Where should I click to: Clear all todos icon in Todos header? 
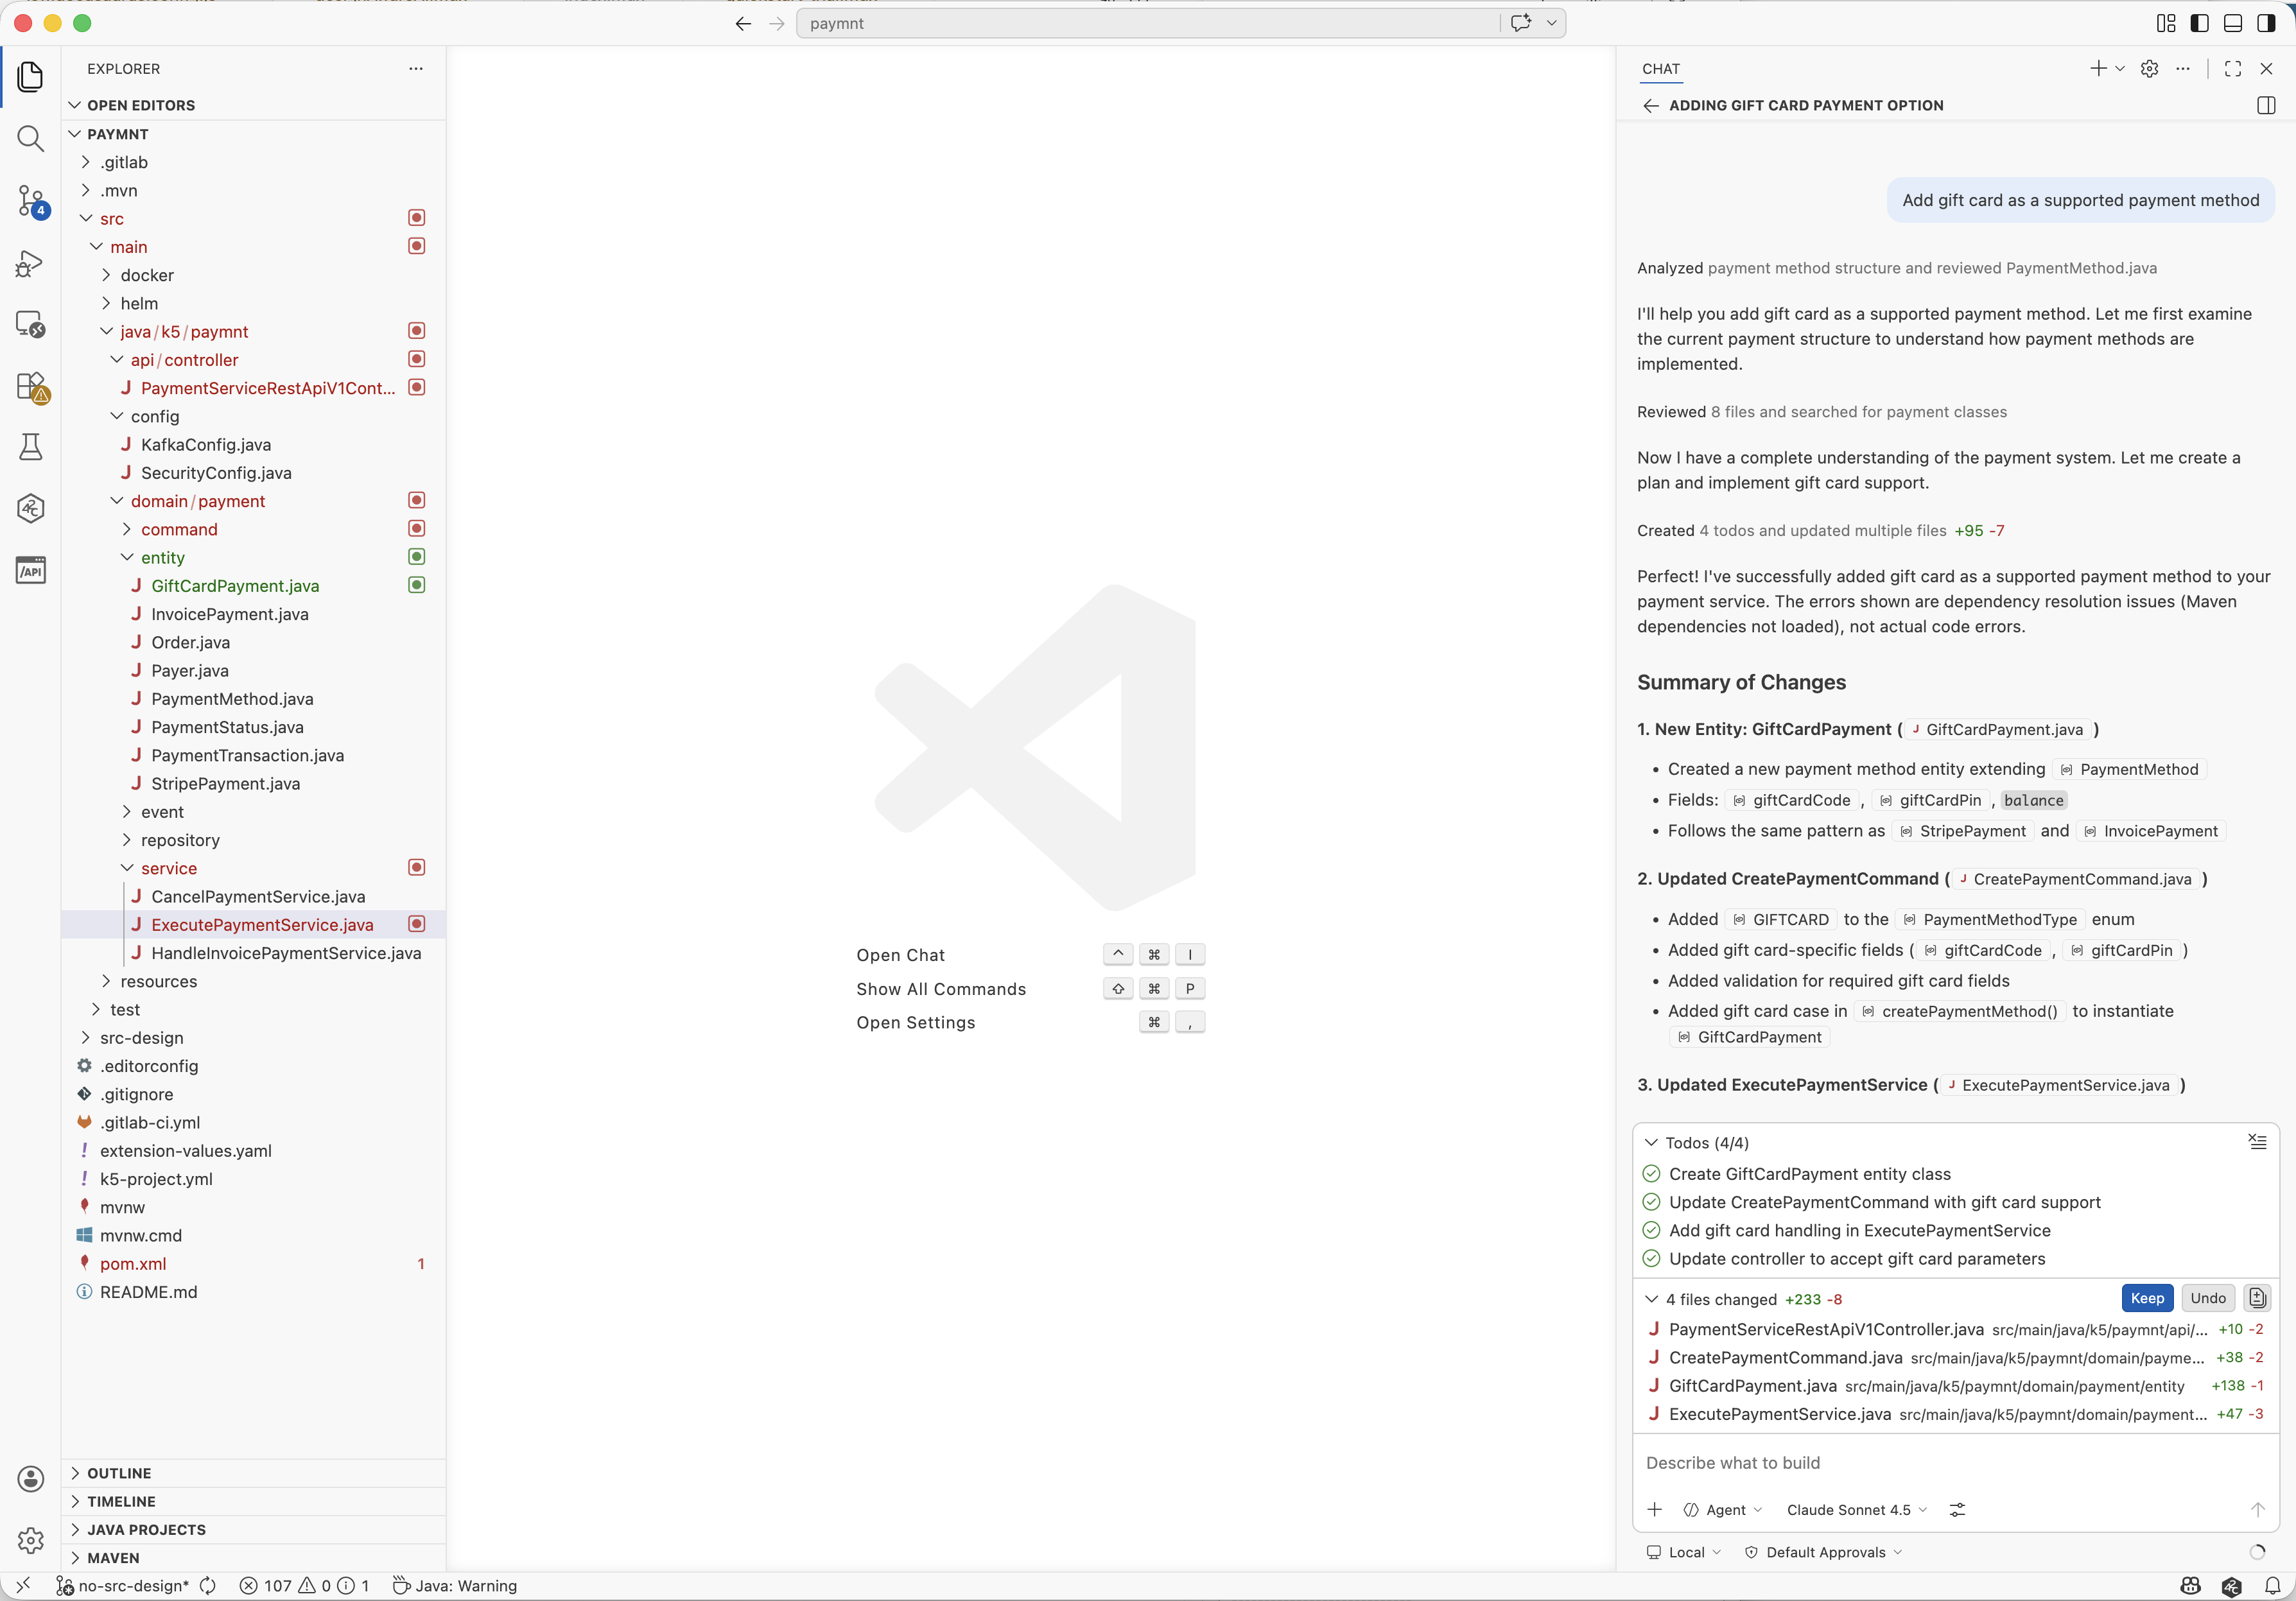pyautogui.click(x=2257, y=1142)
